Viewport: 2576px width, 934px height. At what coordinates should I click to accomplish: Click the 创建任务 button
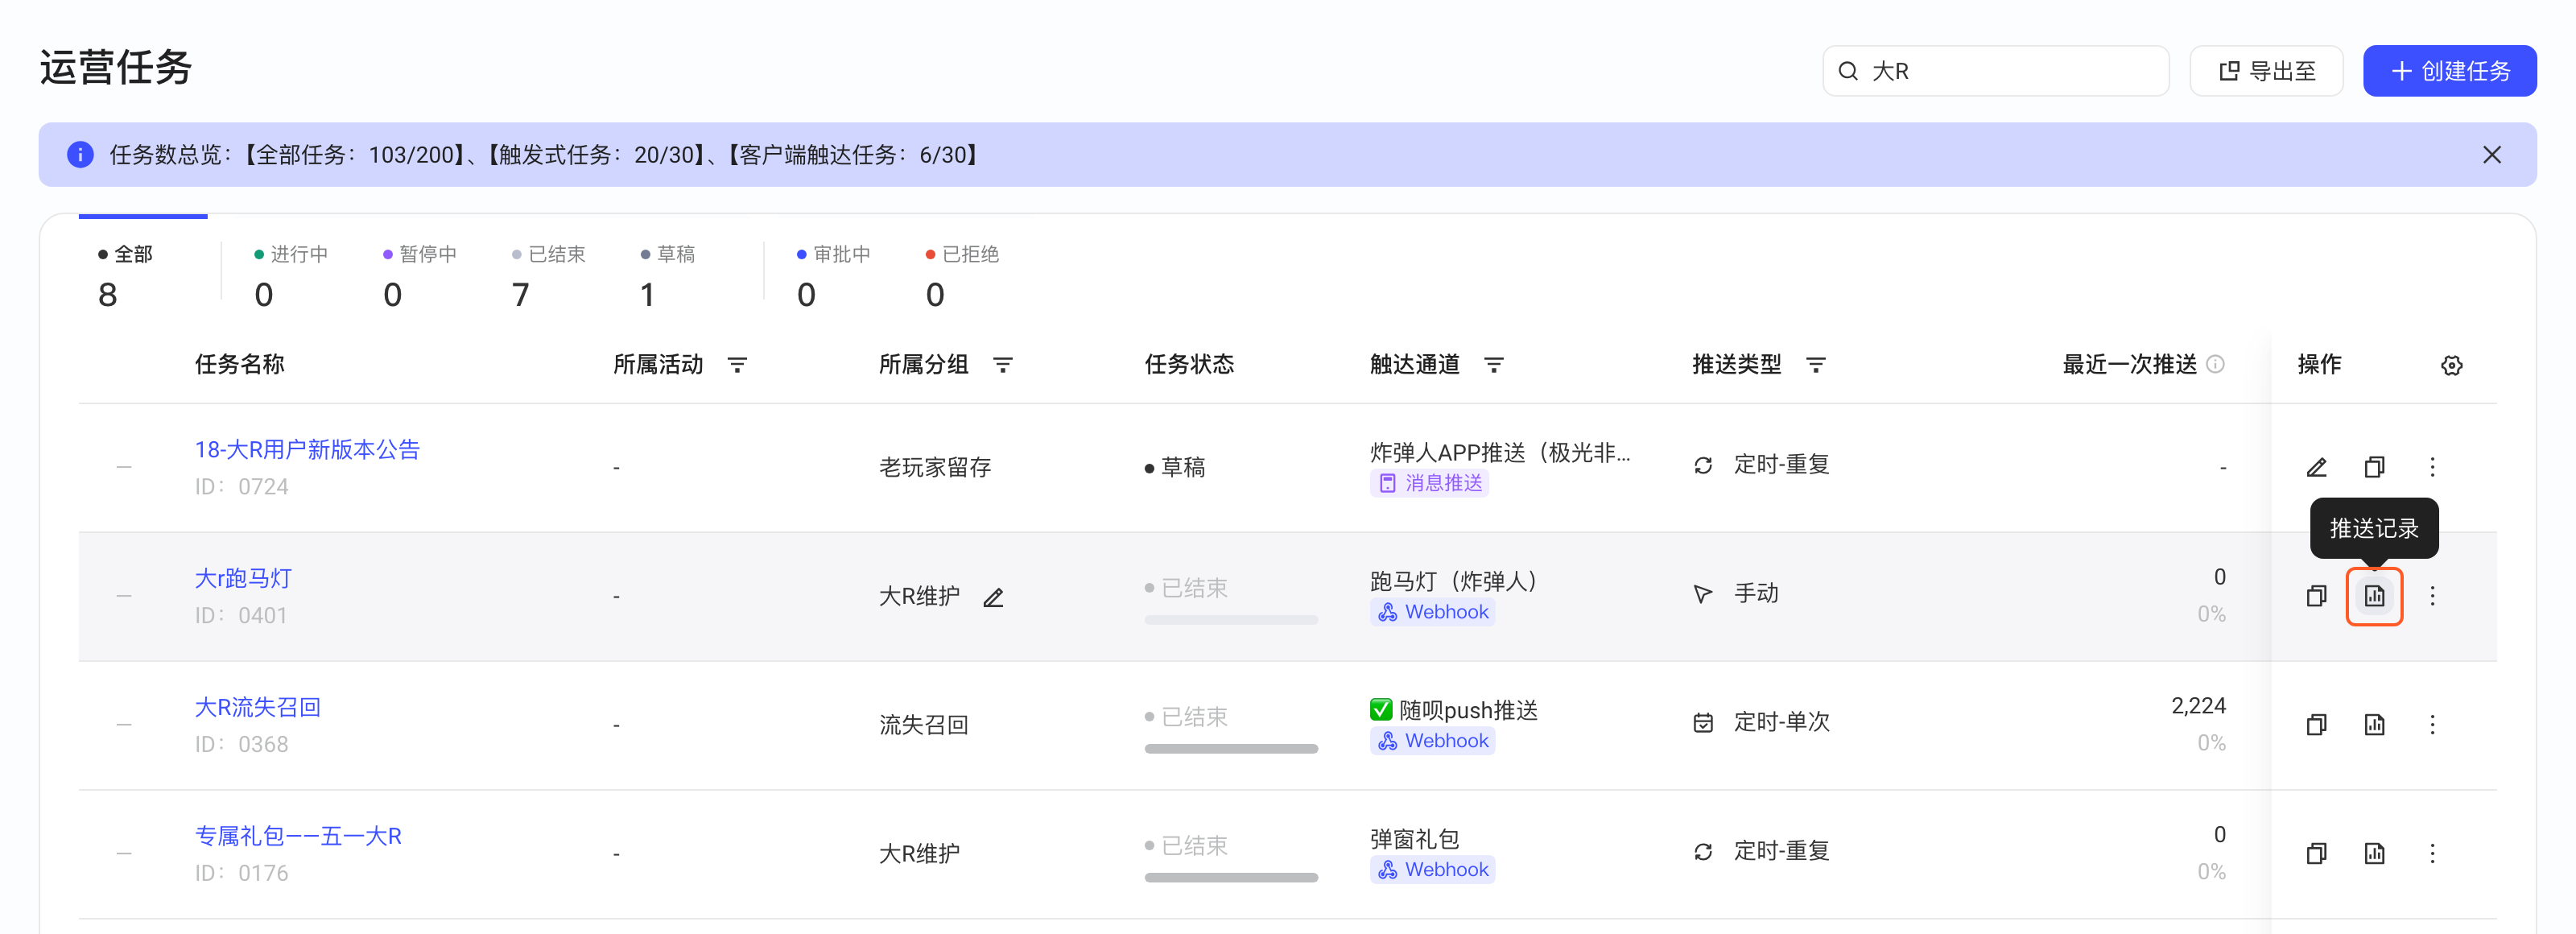coord(2449,71)
